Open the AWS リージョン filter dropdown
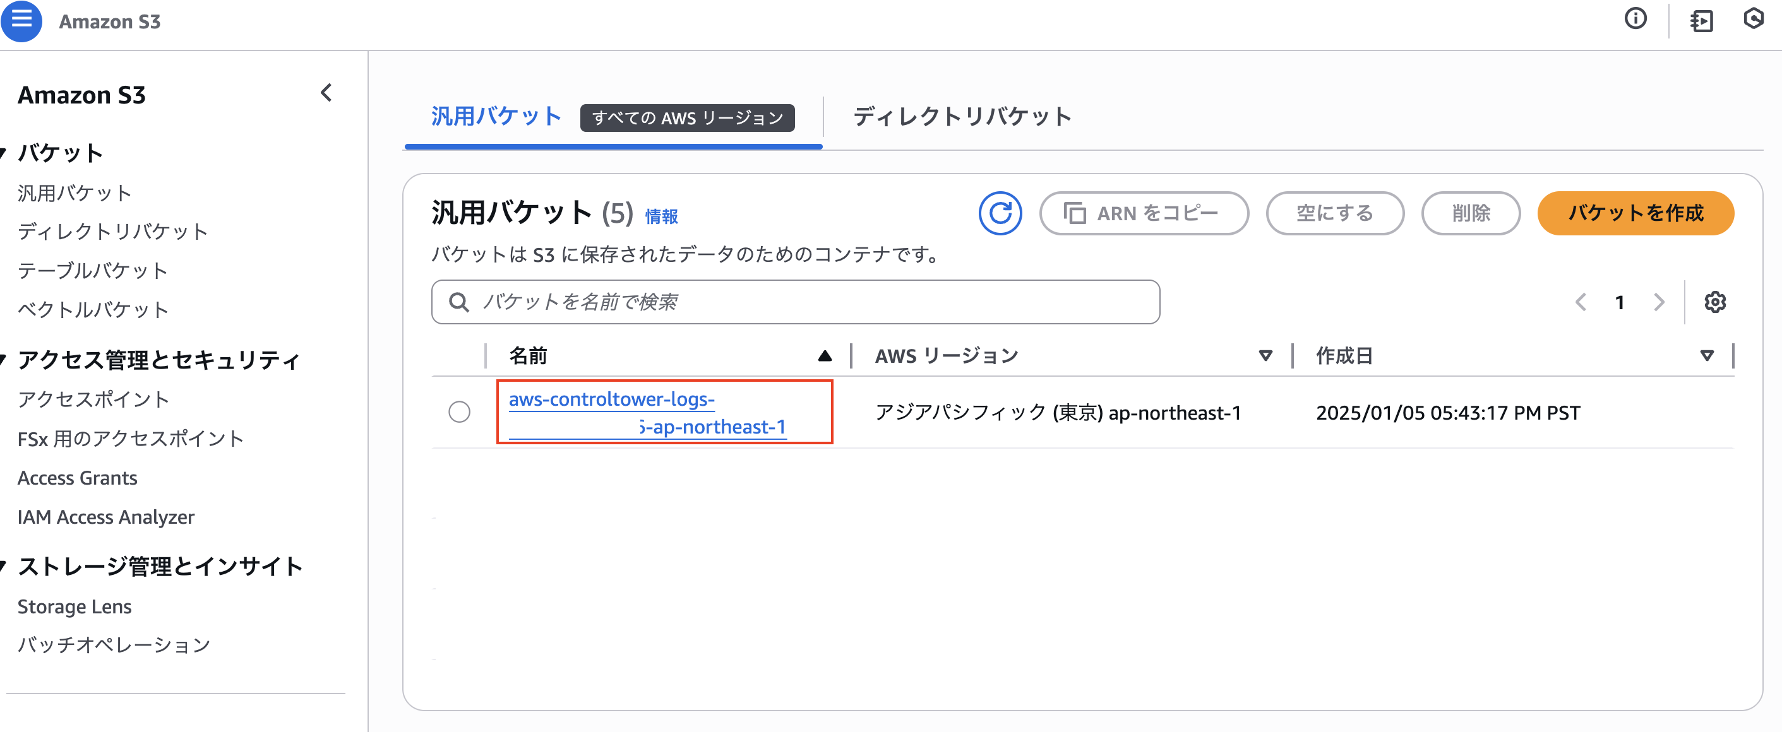The width and height of the screenshot is (1782, 732). (x=1265, y=355)
